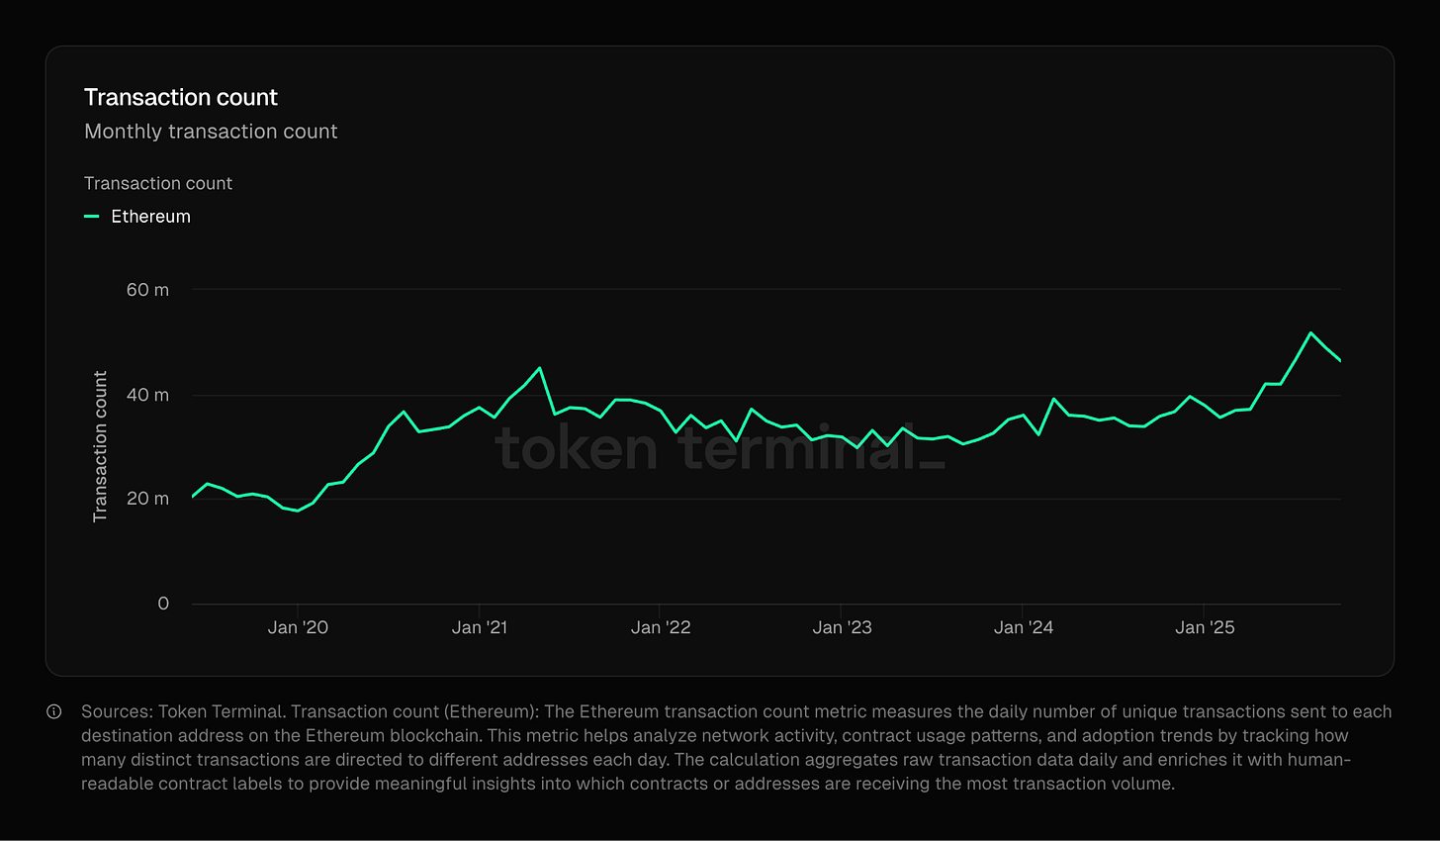Click the Jan '24 x-axis label
The height and width of the screenshot is (841, 1440).
1024,627
